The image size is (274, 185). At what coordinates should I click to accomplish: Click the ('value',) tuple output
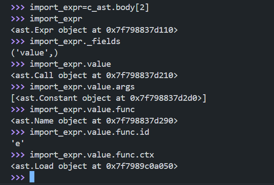pyautogui.click(x=34, y=53)
